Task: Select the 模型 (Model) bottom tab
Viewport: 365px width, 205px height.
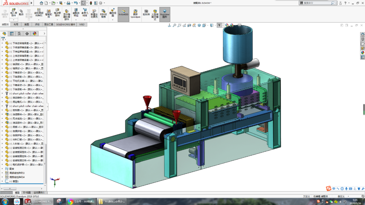Action: tap(17, 193)
